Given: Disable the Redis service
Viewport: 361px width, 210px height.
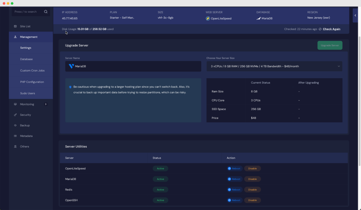Looking at the screenshot, I should click(252, 190).
